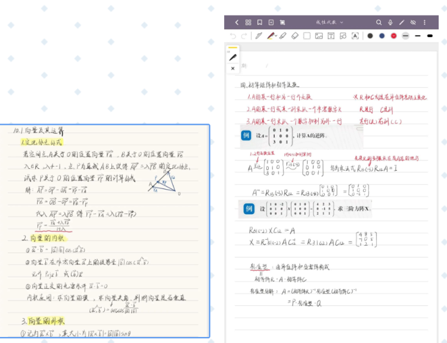The height and width of the screenshot is (343, 447).
Task: Select the pencil drawing tool
Action: coord(259,36)
